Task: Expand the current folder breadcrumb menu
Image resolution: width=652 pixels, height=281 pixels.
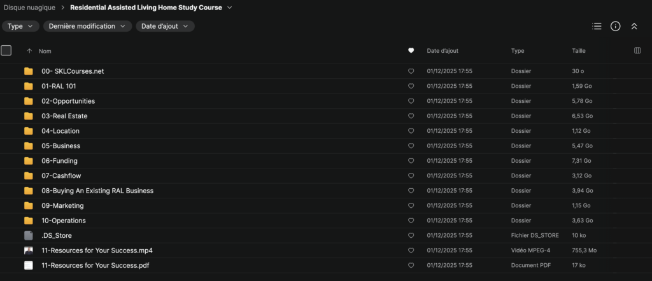Action: (x=229, y=8)
